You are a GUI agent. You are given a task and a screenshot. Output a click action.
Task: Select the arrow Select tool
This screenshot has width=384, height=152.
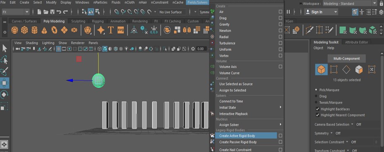tap(5, 48)
